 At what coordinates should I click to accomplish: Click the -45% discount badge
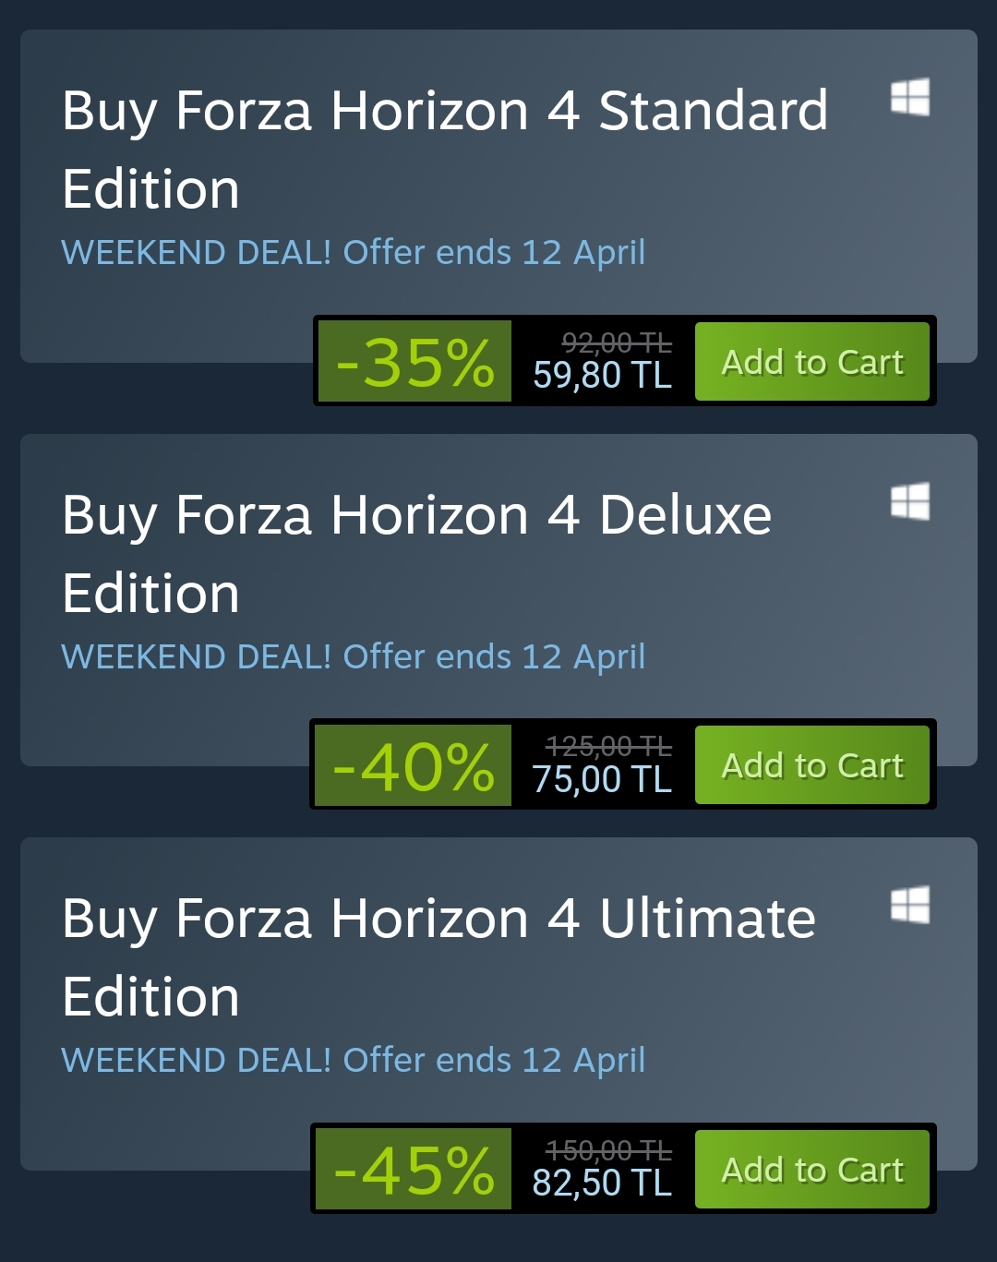tap(414, 1170)
